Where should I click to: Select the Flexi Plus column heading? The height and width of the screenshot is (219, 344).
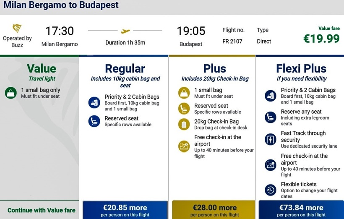pos(301,68)
